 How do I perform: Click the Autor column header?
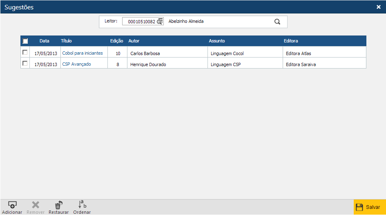point(134,41)
